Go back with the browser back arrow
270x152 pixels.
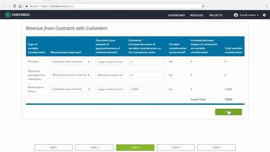4,6
